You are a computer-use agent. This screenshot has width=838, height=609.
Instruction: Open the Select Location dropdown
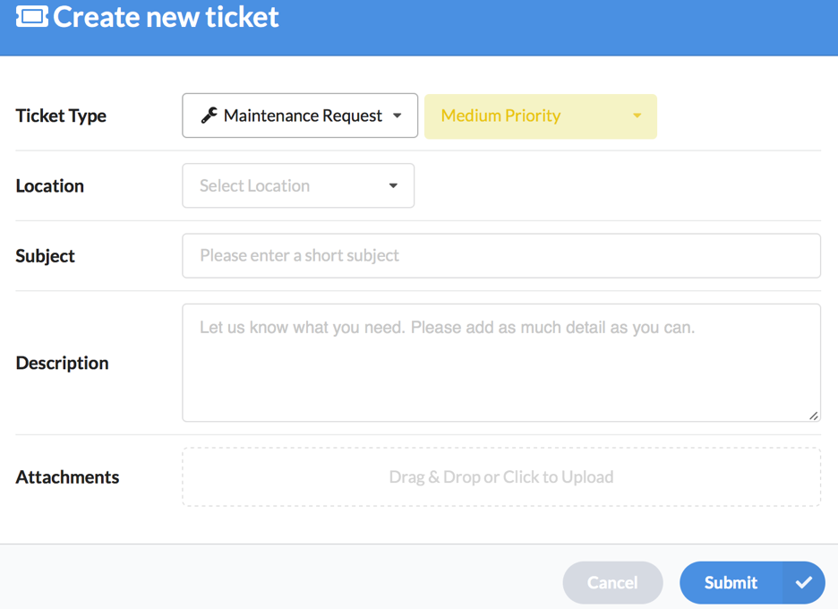[x=297, y=185]
